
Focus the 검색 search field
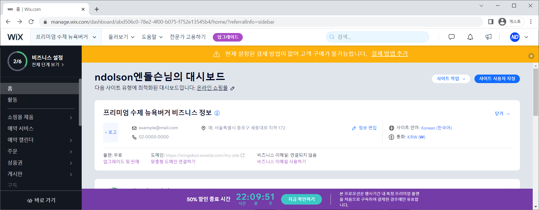click(x=377, y=37)
